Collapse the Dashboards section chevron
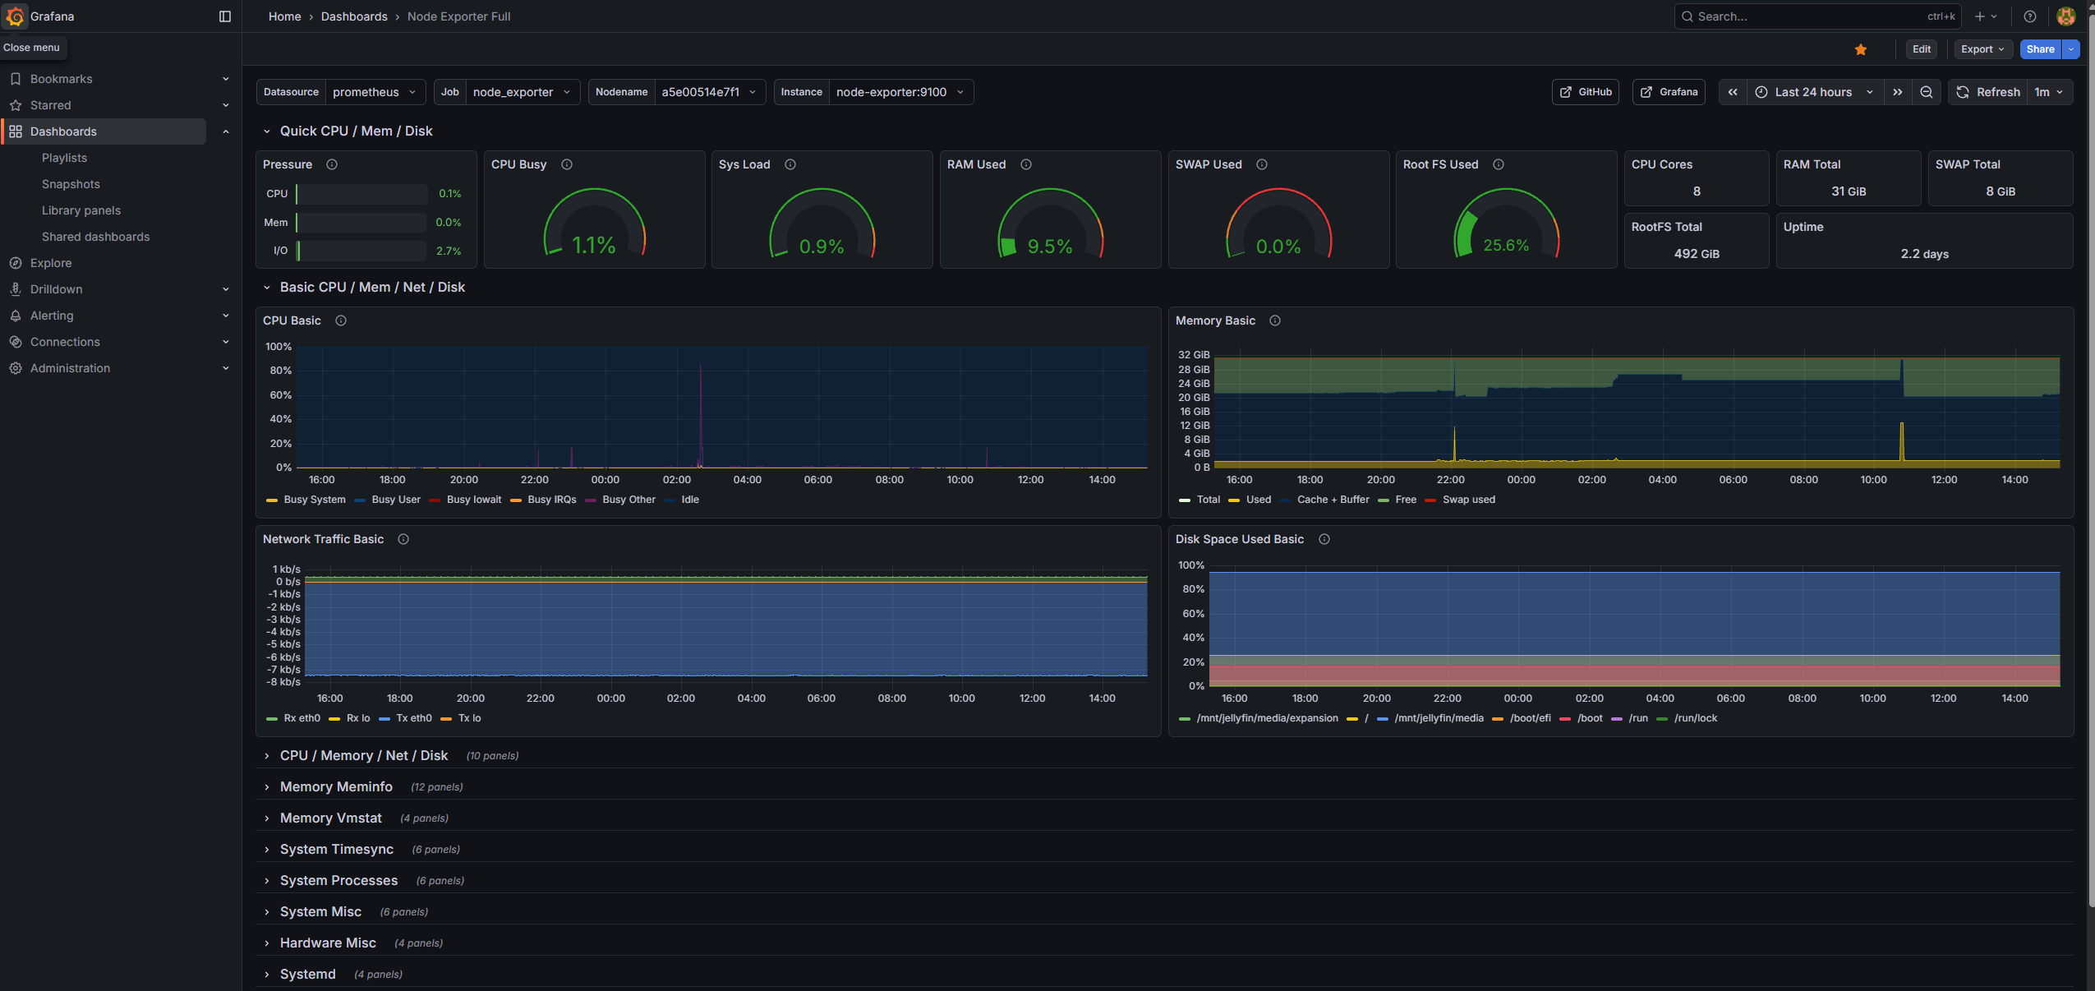2095x991 pixels. [226, 131]
